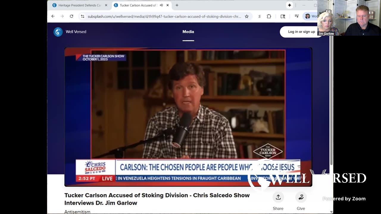Mute audio on the Tucker Carlson tab

[161, 5]
